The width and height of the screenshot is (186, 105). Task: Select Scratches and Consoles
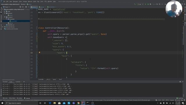(11, 29)
